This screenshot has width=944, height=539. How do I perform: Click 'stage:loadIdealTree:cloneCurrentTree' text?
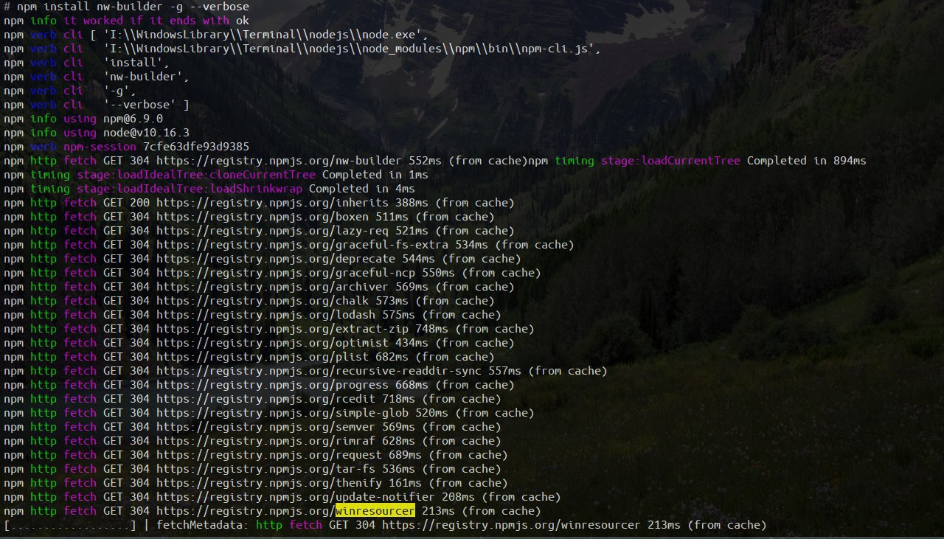pyautogui.click(x=196, y=175)
